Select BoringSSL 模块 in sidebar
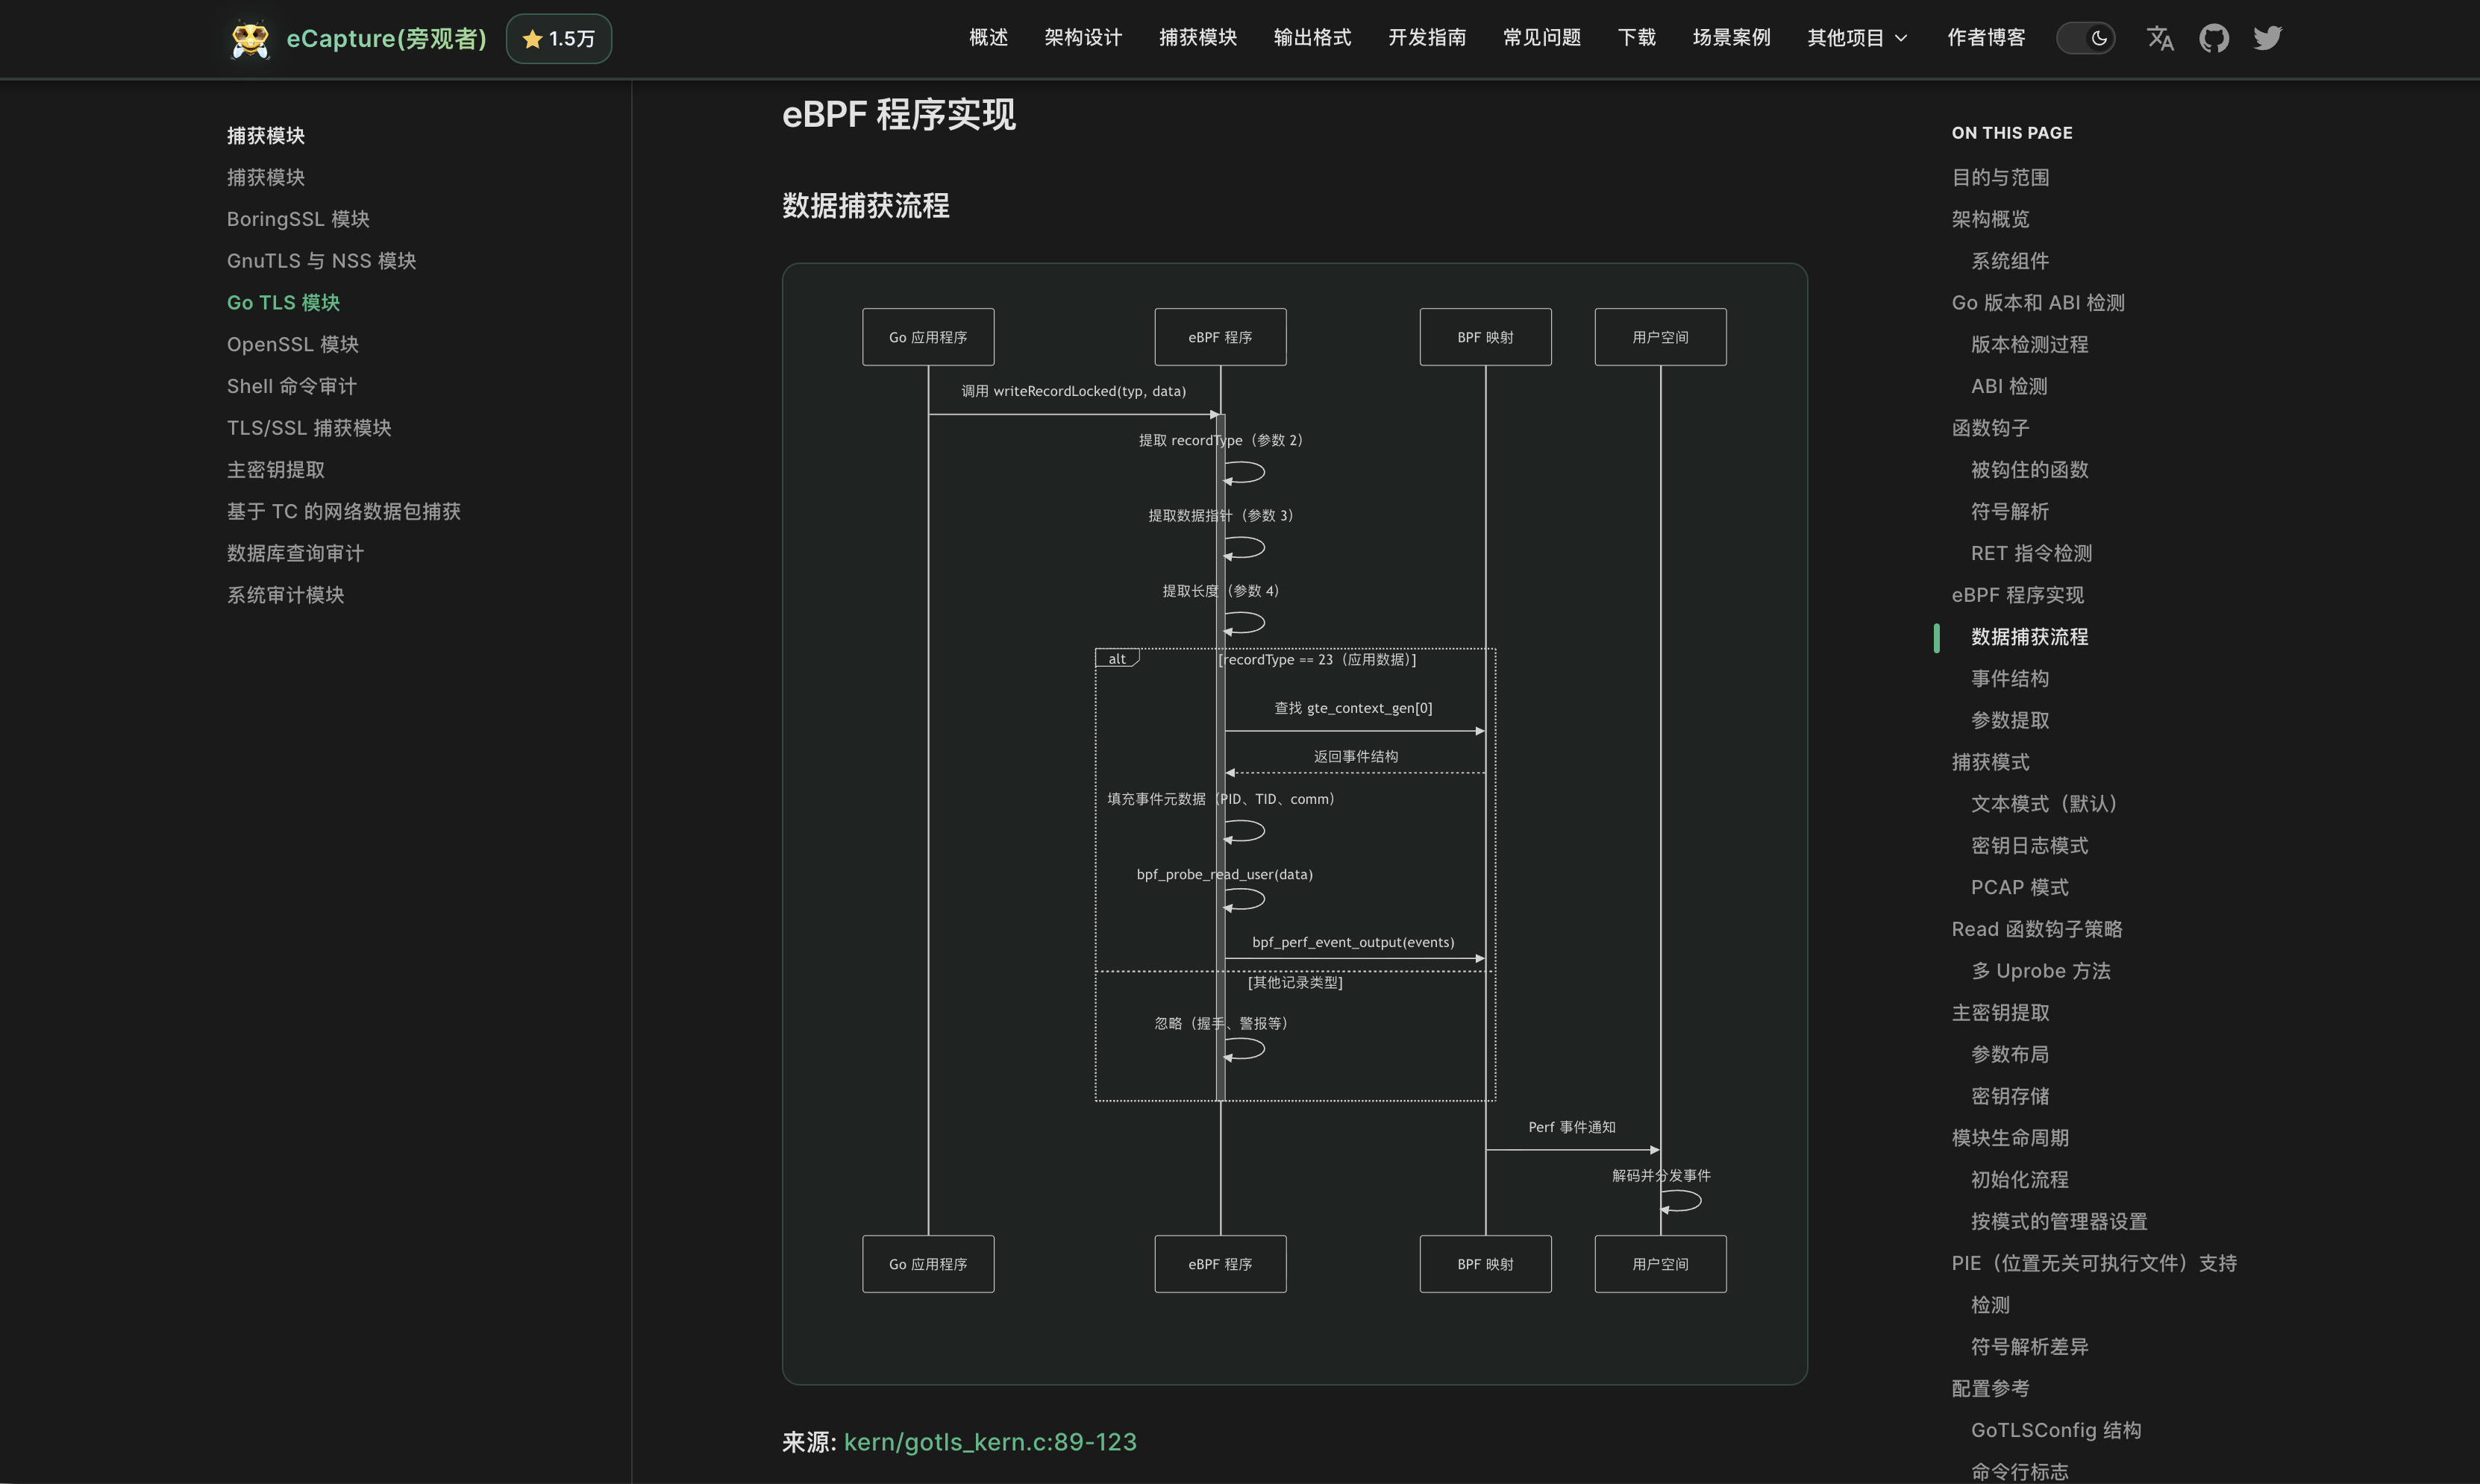 (298, 219)
